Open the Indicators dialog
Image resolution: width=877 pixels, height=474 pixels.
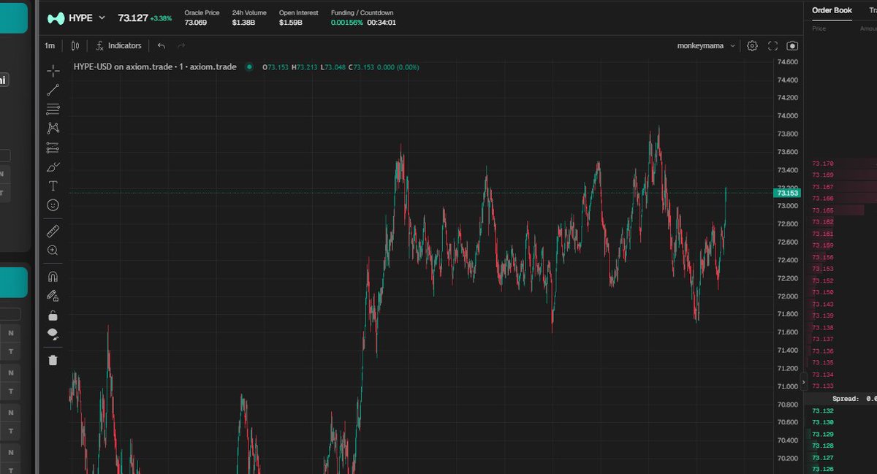click(x=118, y=45)
